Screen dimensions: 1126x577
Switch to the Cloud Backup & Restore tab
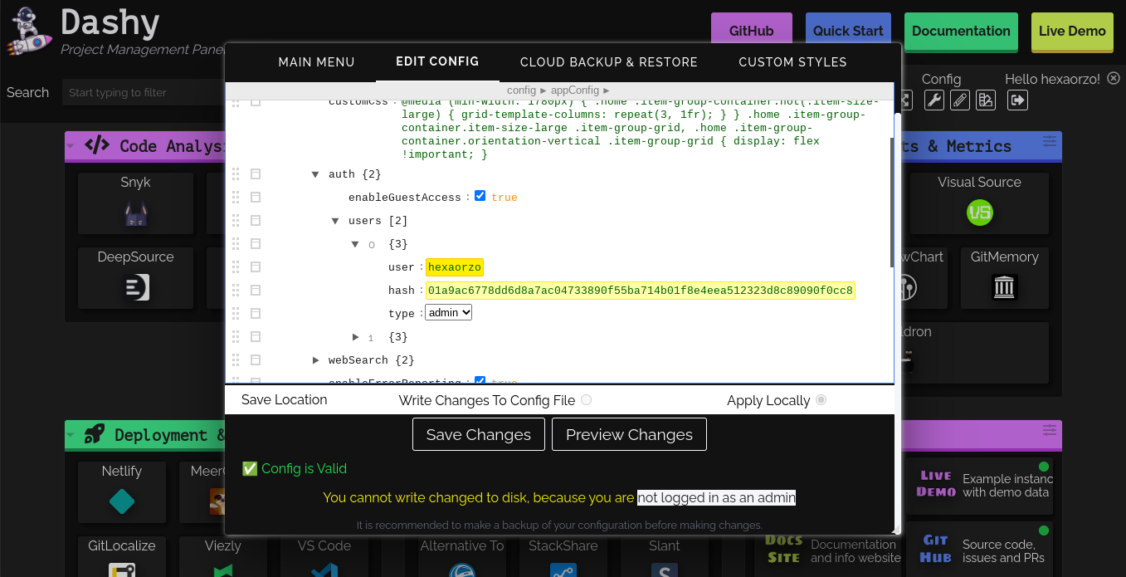608,61
